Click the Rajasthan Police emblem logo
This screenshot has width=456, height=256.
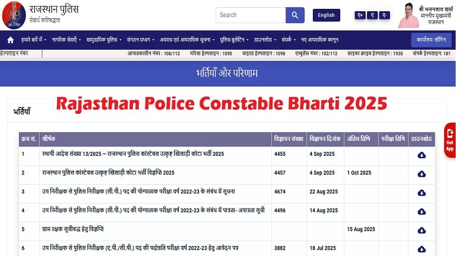pos(14,15)
